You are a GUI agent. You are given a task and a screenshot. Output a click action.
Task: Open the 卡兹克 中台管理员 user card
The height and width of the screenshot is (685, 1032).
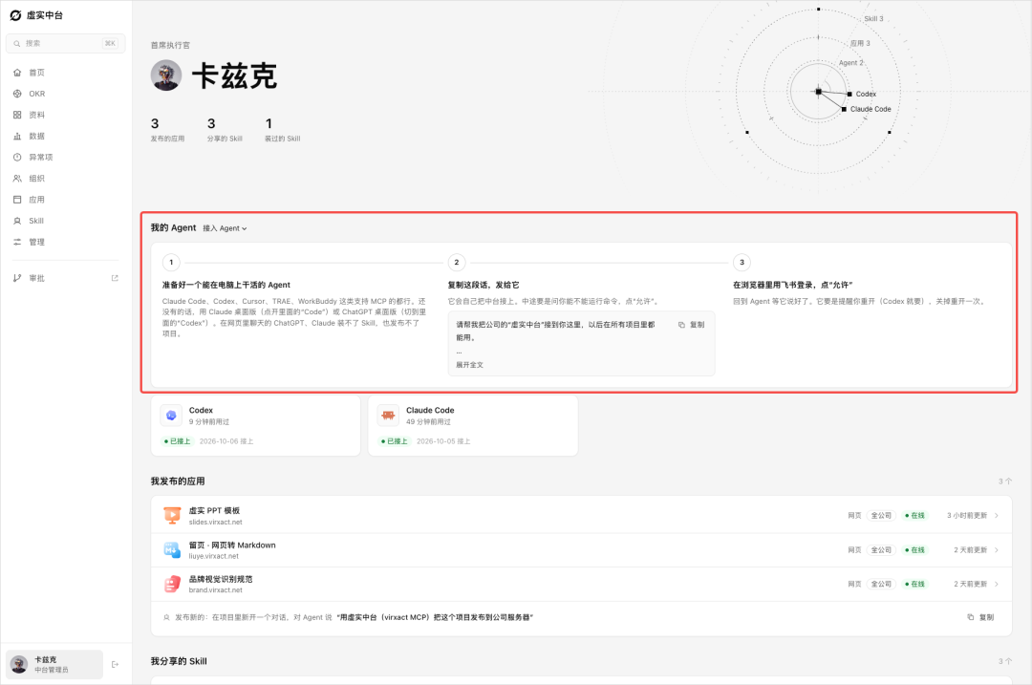[54, 665]
